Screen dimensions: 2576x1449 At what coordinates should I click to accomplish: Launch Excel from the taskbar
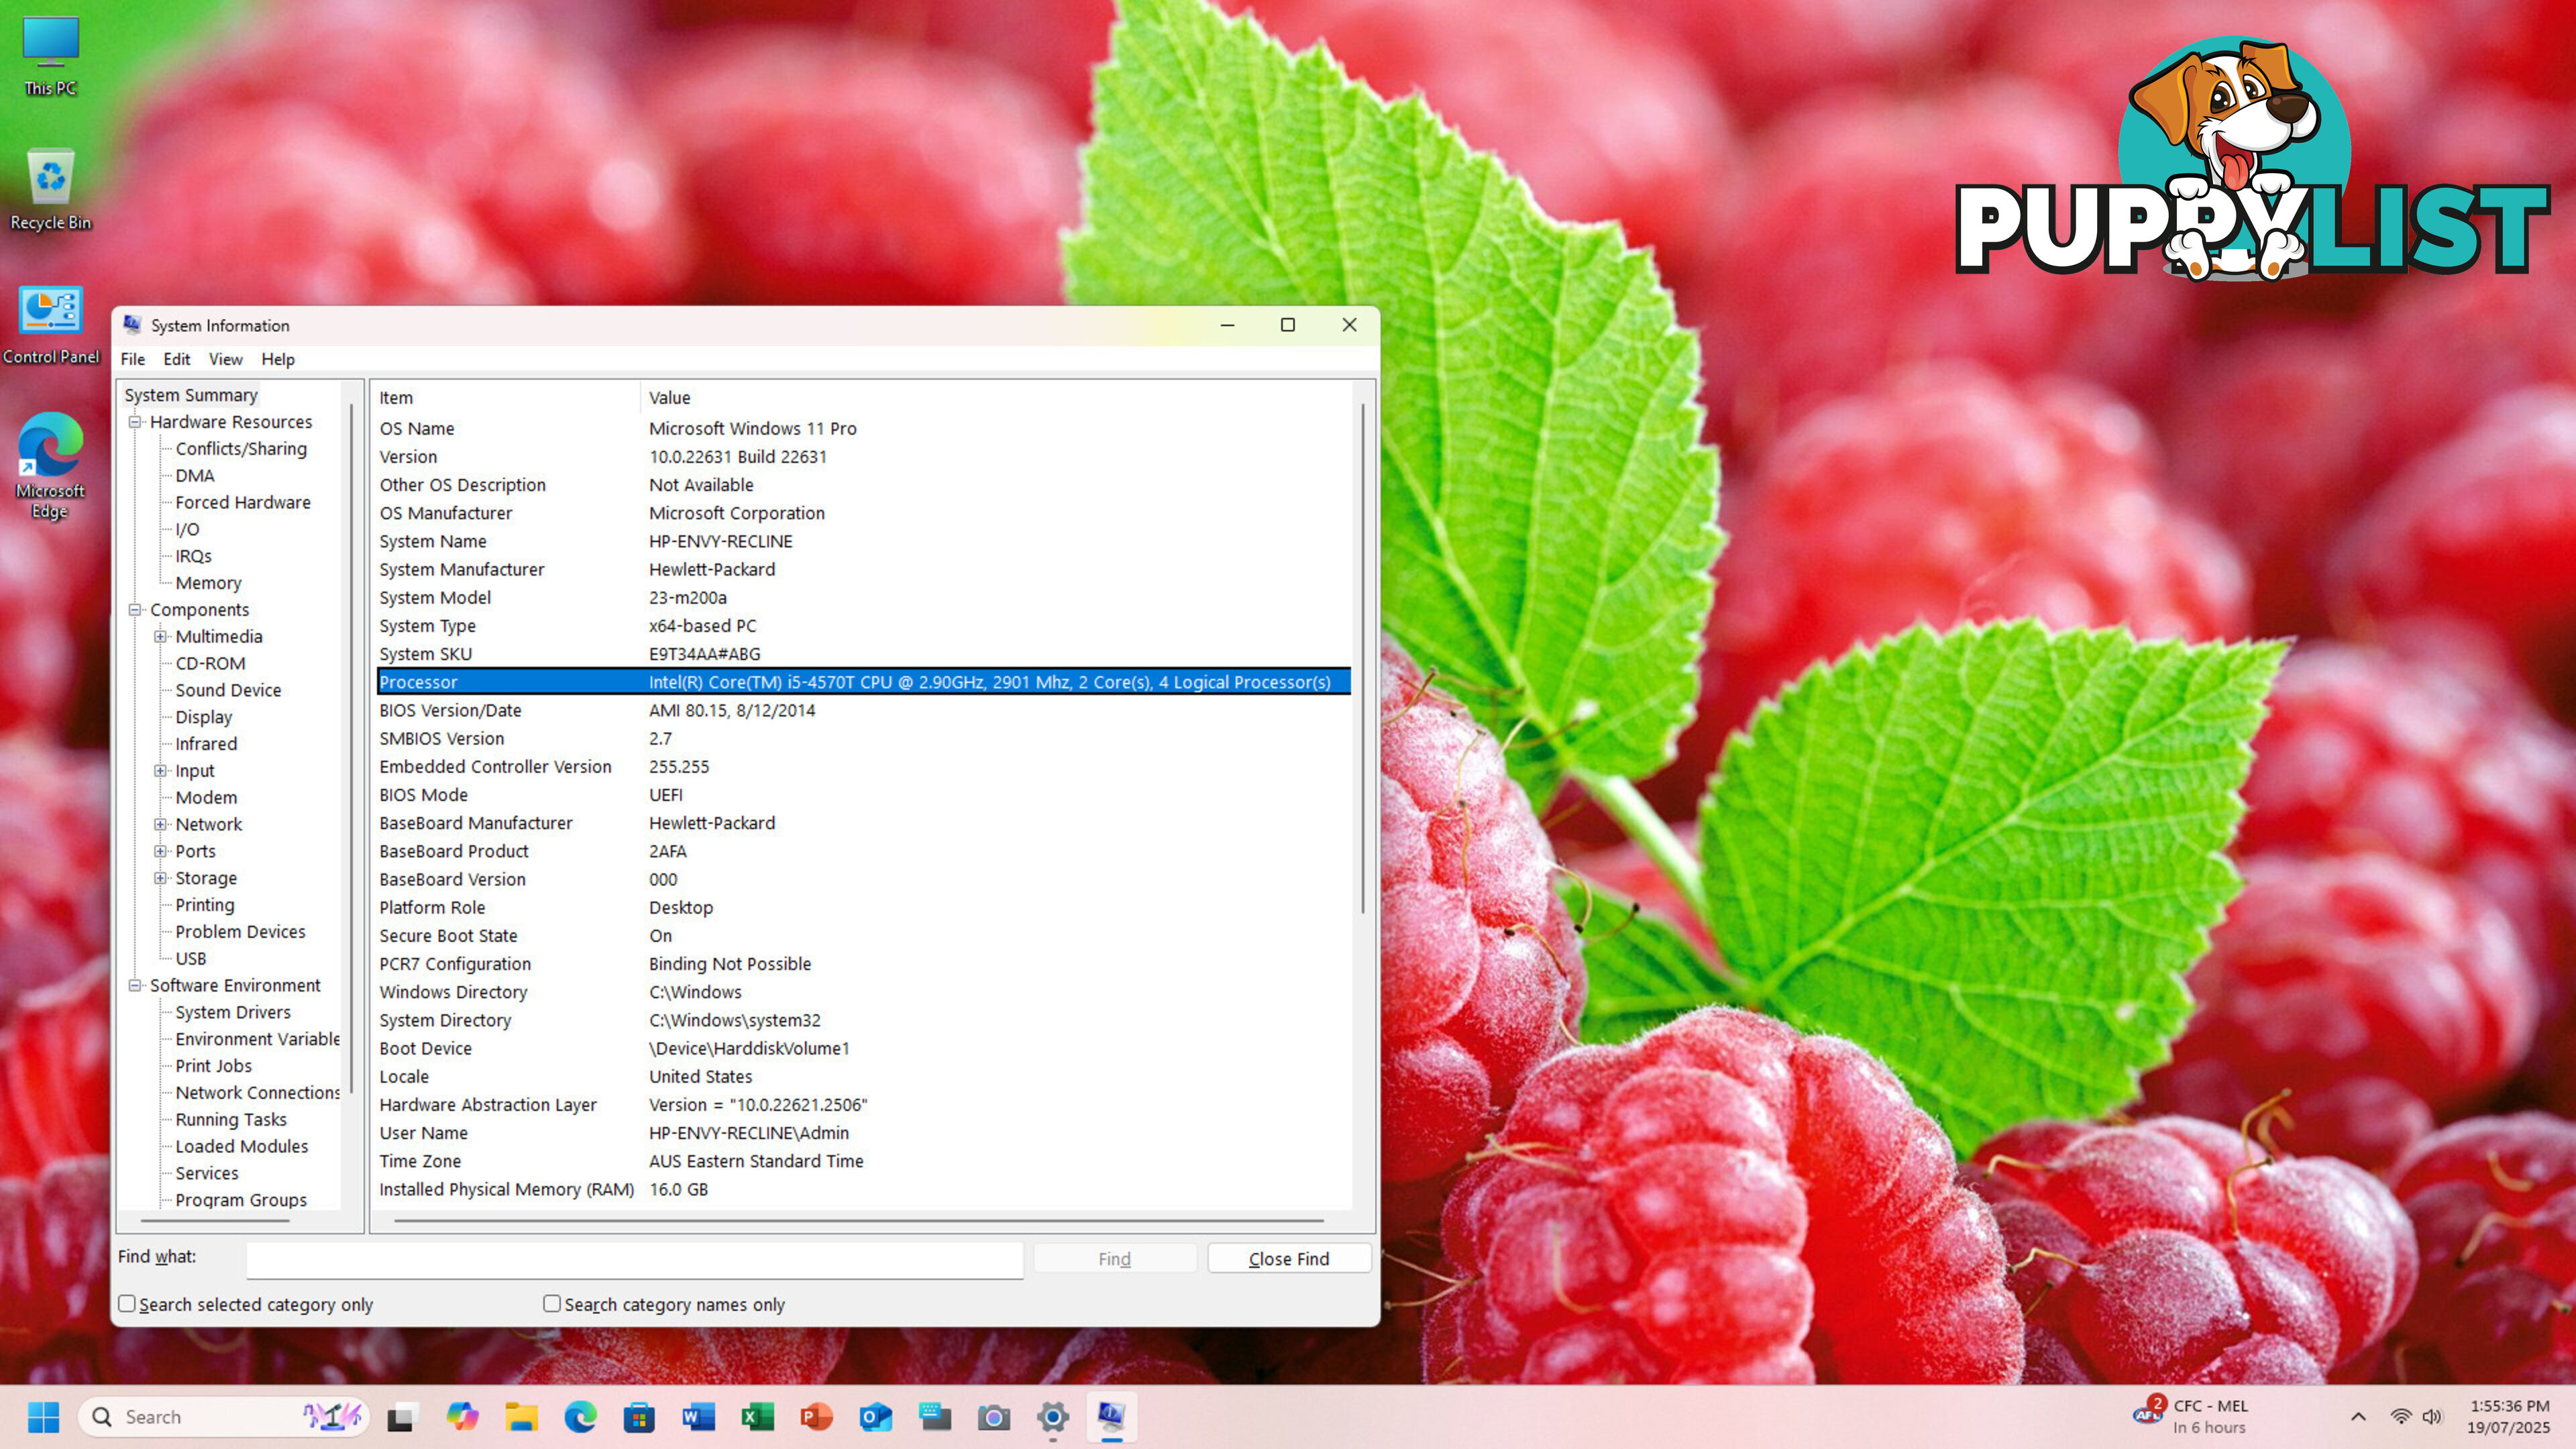click(757, 1417)
